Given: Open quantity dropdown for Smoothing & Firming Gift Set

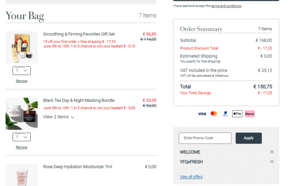Looking at the screenshot, I should tap(21, 70).
